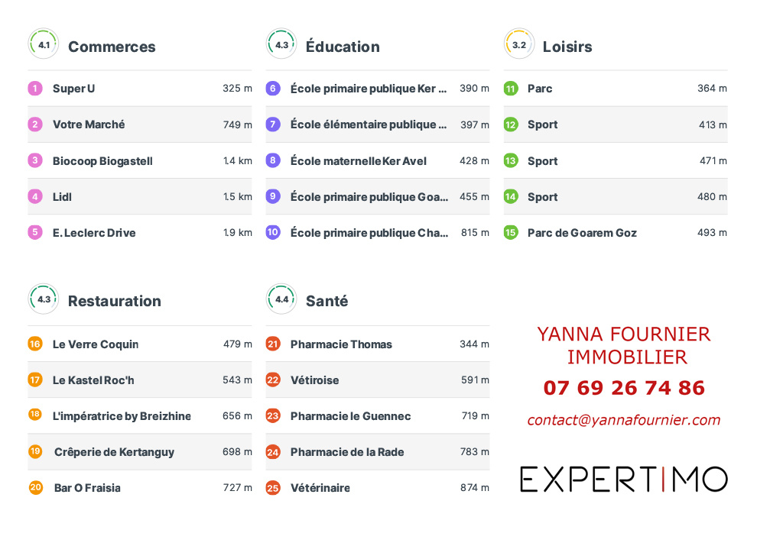Click the Éducation 4.3 score gauge
The image size is (757, 546).
[281, 44]
